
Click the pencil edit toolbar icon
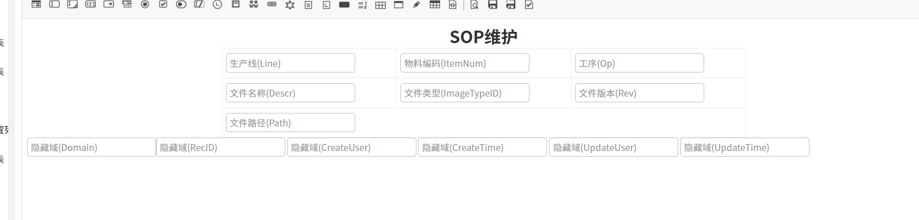tap(416, 5)
